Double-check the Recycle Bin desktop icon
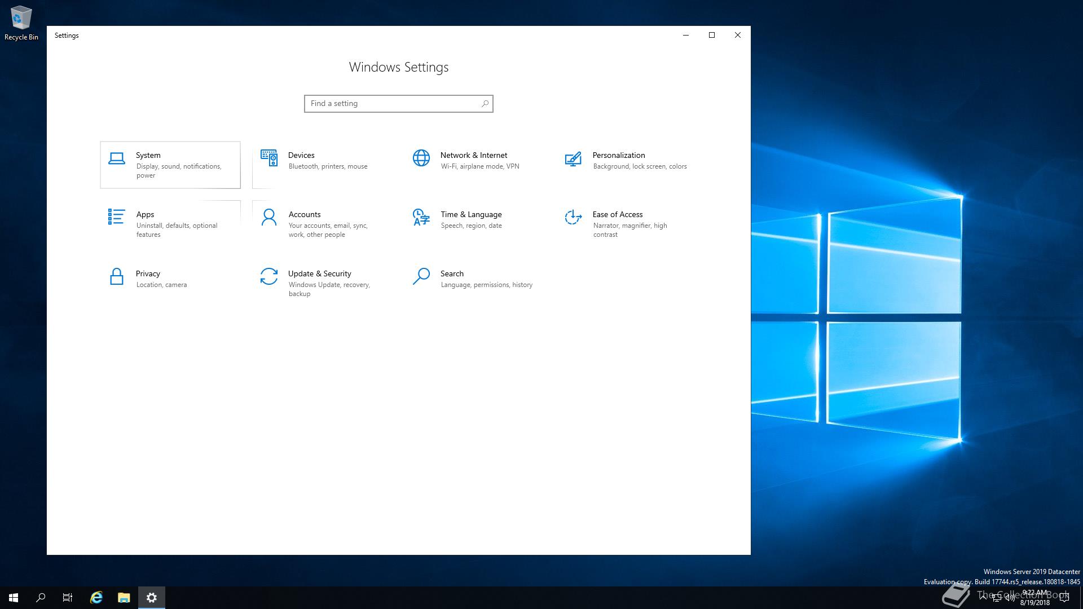 point(21,20)
